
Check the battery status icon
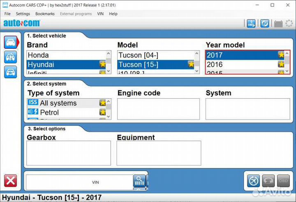278,24
